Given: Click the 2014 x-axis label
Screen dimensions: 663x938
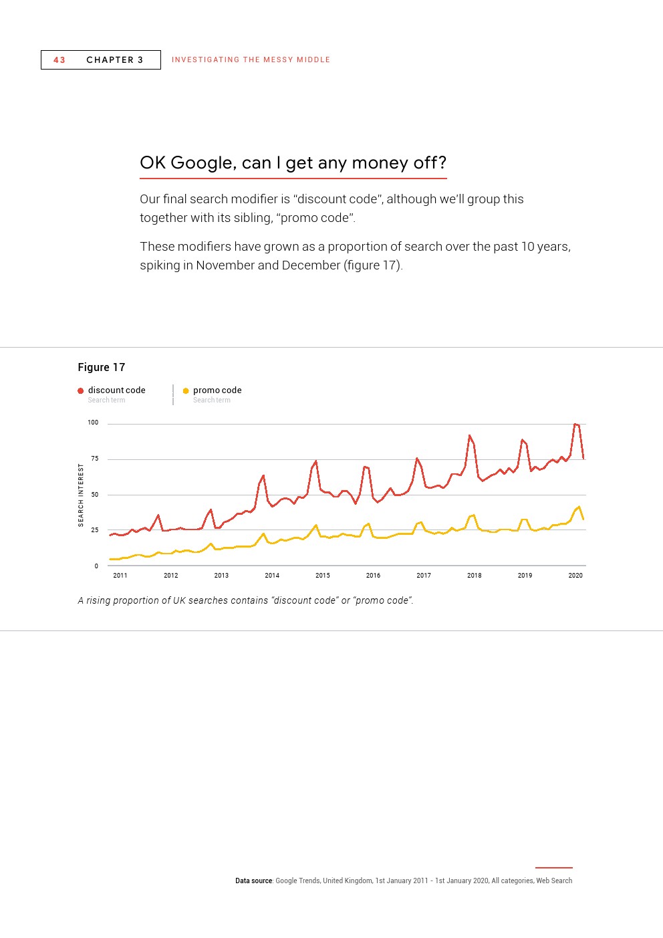Looking at the screenshot, I should pos(272,575).
